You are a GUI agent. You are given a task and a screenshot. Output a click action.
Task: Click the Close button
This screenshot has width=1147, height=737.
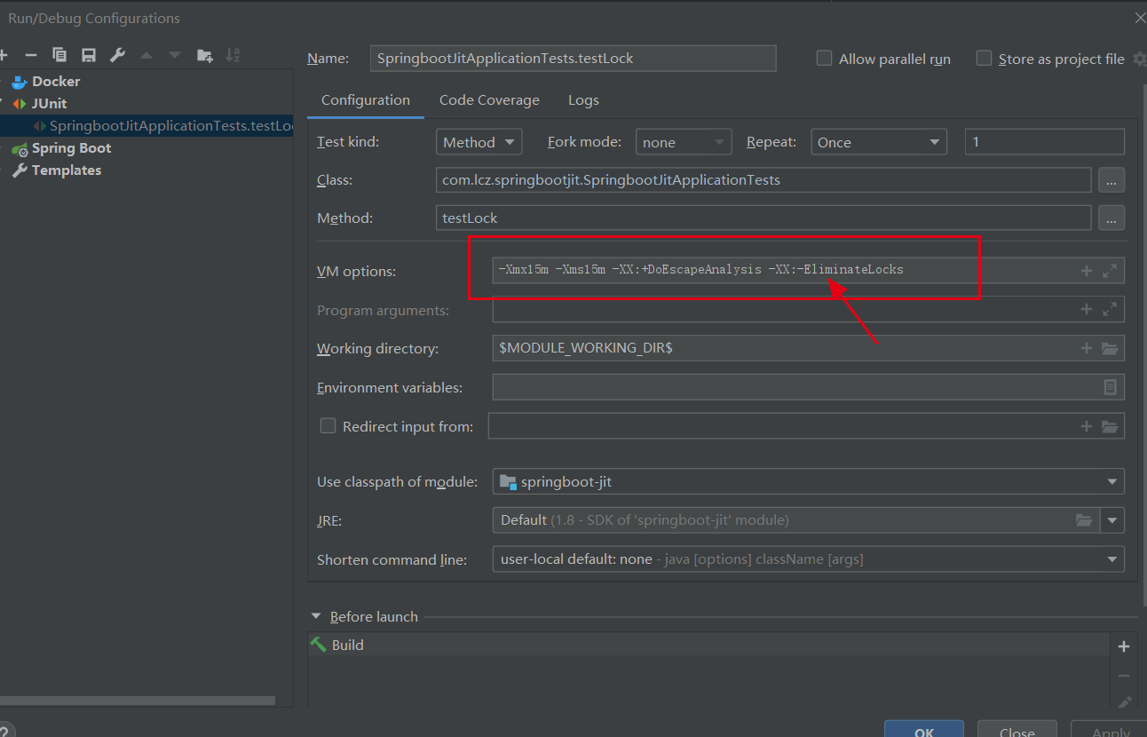click(1016, 729)
